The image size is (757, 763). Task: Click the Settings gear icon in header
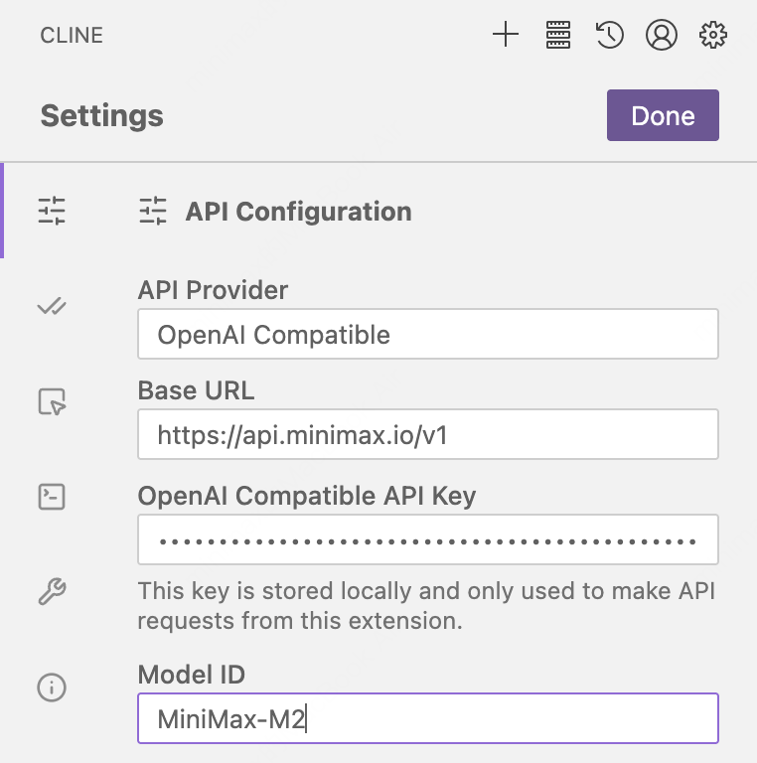712,36
